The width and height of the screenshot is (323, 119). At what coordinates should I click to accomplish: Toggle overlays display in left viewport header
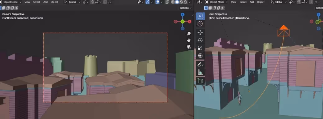click(157, 2)
